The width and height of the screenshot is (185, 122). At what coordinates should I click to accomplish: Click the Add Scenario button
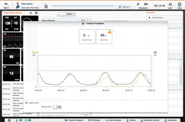pyautogui.click(x=164, y=18)
